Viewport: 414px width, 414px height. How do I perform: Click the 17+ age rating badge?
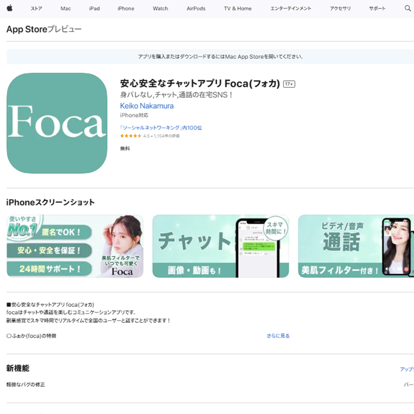point(289,84)
